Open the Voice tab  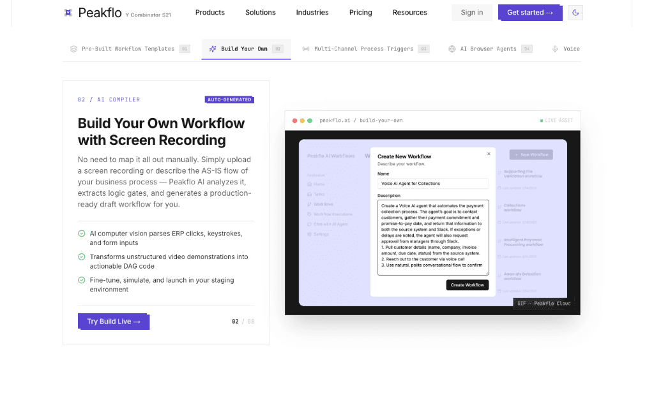(x=566, y=48)
